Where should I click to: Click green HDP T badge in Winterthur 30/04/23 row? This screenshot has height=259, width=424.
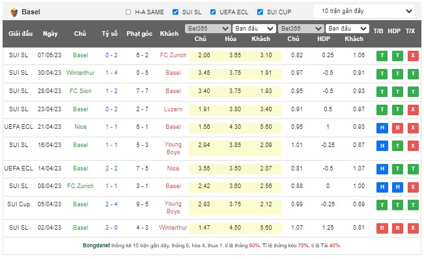coord(397,74)
